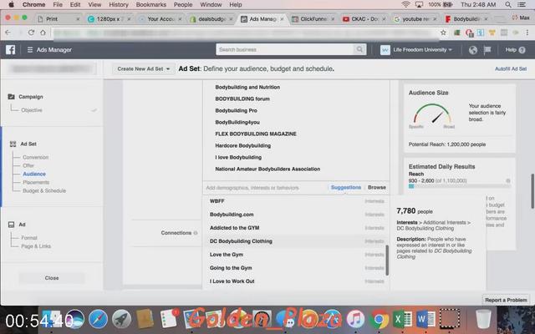
Task: Launch Chrome from the dock
Action: [x=379, y=320]
